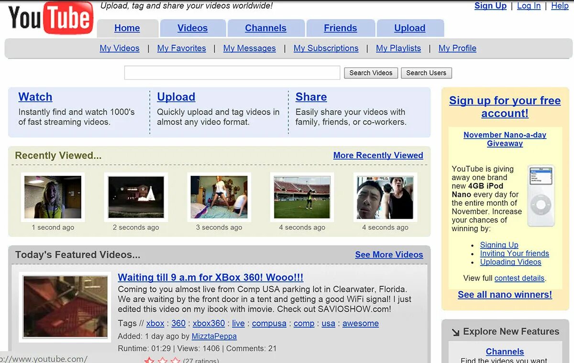The width and height of the screenshot is (574, 363).
Task: Click the comp tag
Action: pyautogui.click(x=304, y=323)
